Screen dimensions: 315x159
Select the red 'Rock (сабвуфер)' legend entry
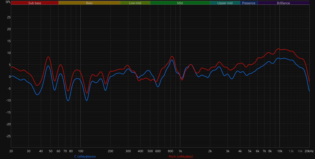click(x=181, y=156)
